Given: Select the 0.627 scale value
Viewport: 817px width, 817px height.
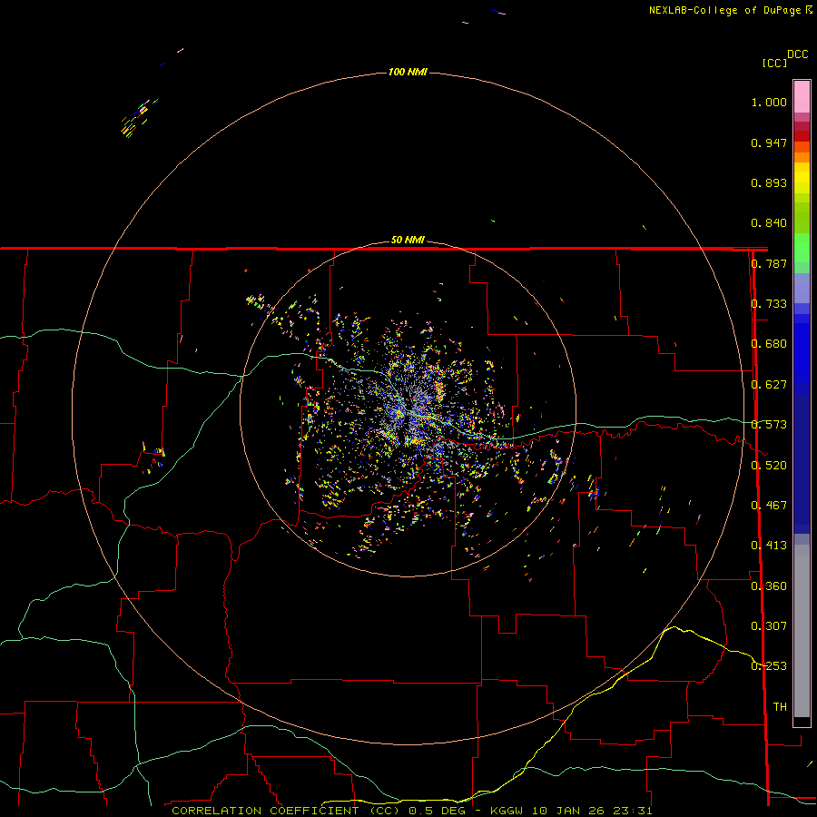Looking at the screenshot, I should pyautogui.click(x=769, y=385).
